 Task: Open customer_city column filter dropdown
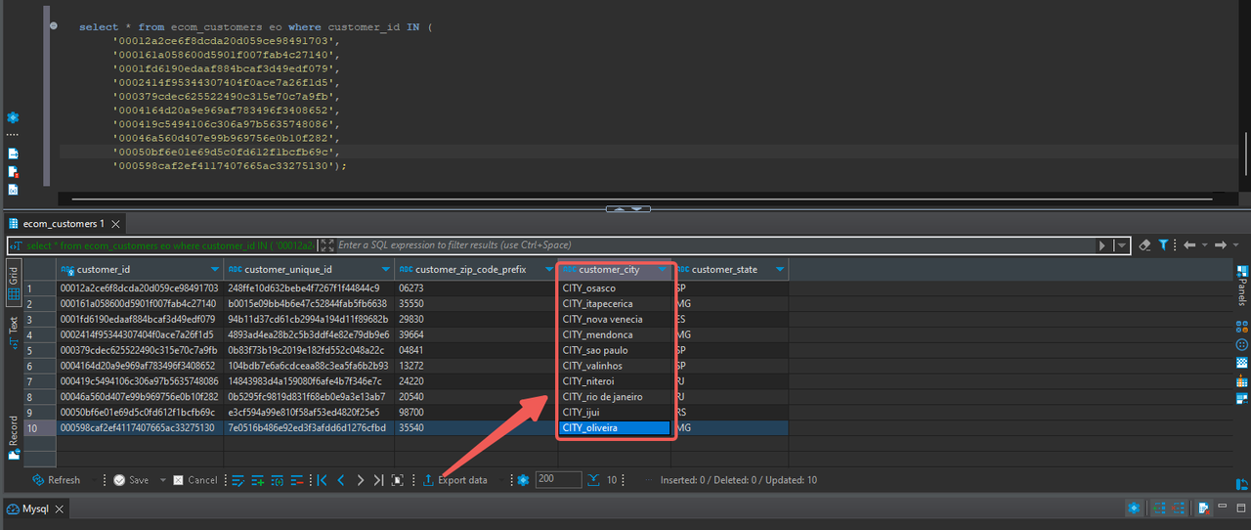(664, 270)
